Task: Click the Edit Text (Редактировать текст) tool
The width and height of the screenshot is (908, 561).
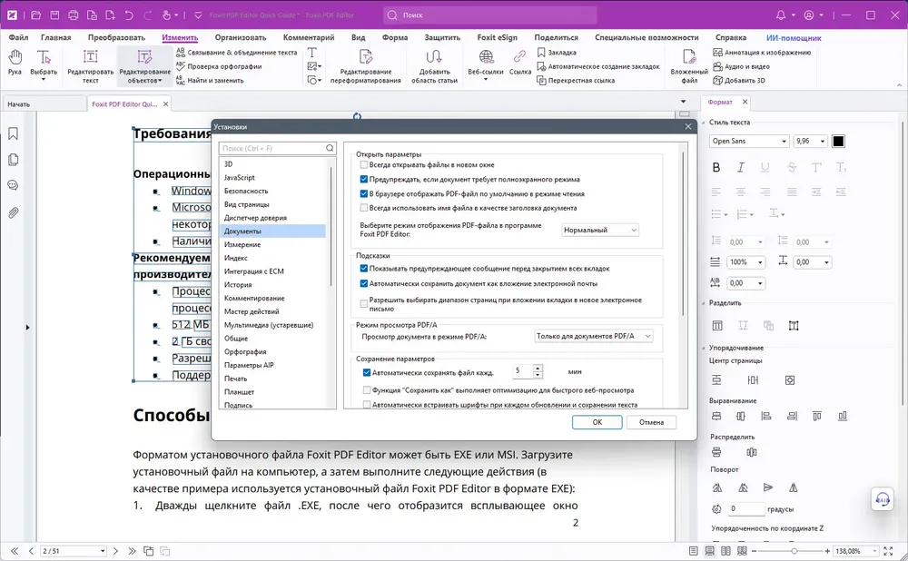Action: 90,66
